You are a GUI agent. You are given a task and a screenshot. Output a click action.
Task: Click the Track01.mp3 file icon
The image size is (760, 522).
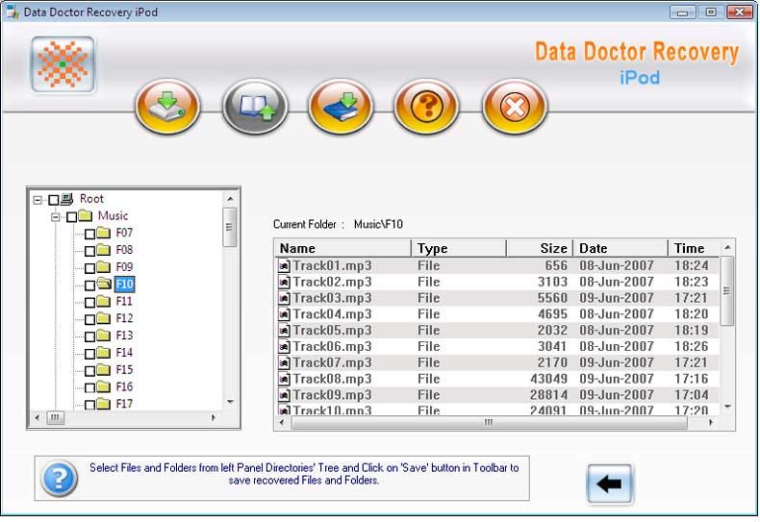click(284, 266)
